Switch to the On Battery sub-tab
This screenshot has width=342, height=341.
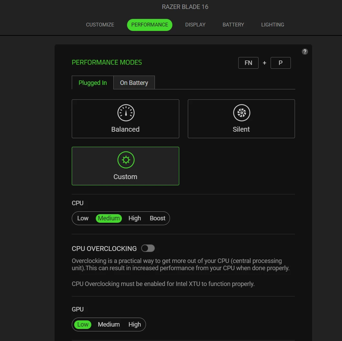pyautogui.click(x=134, y=83)
